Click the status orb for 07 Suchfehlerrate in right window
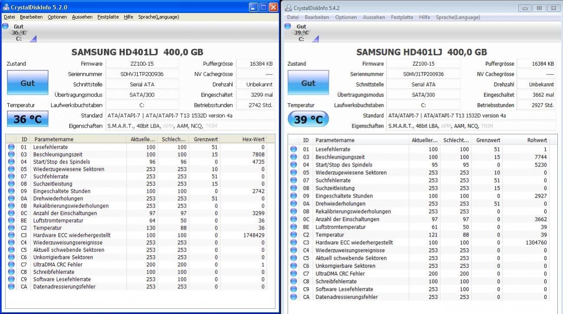The width and height of the screenshot is (563, 314). click(x=293, y=180)
